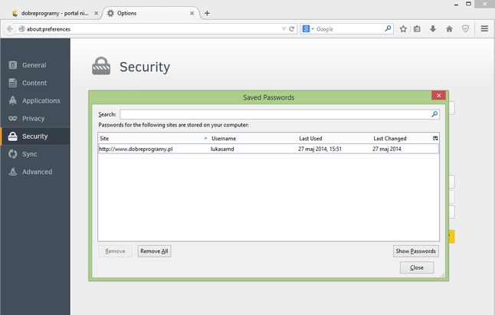Open the URL bar history dropdown arrow
Viewport: 495px width, 315px height.
point(284,29)
